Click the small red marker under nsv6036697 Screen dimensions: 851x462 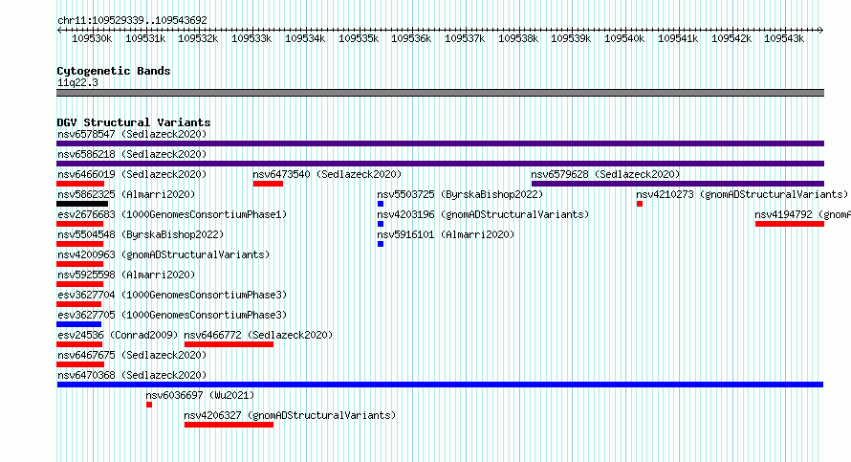149,405
